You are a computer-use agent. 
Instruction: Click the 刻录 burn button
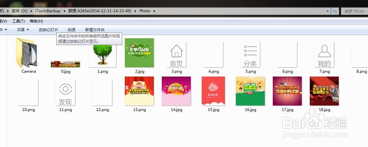(x=72, y=30)
